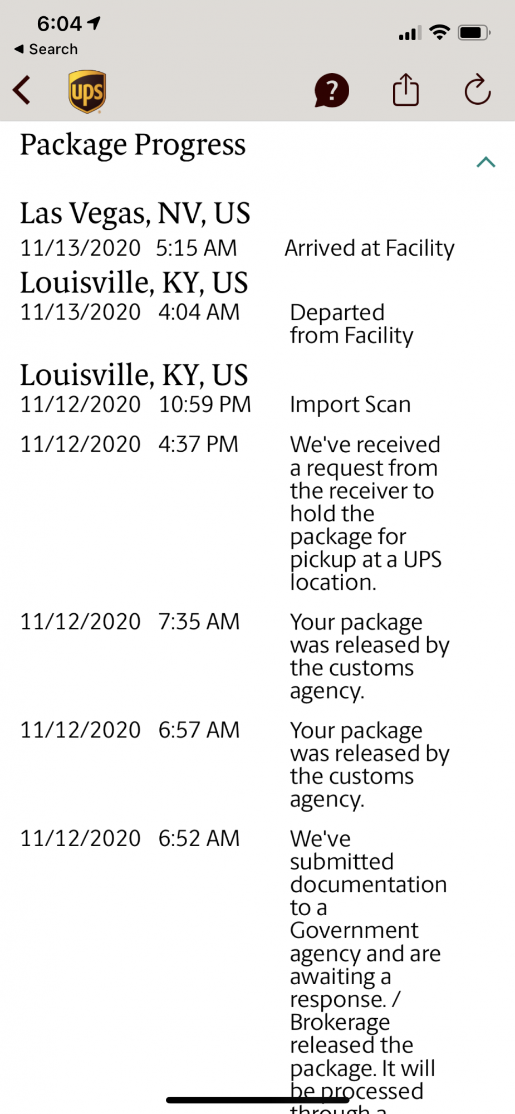
Task: Tap the UPS shield logo
Action: (87, 91)
